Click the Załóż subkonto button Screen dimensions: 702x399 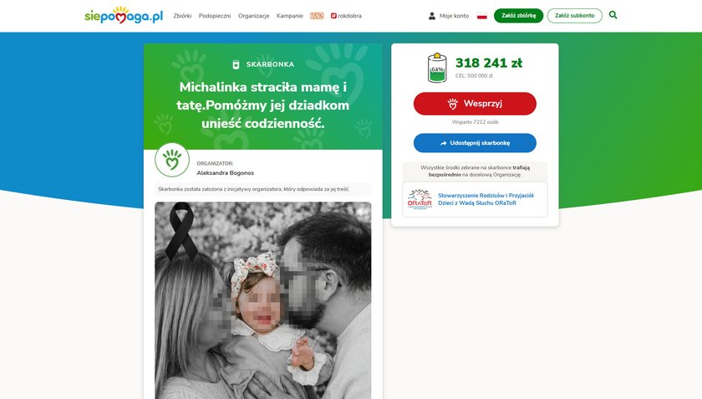coord(574,15)
